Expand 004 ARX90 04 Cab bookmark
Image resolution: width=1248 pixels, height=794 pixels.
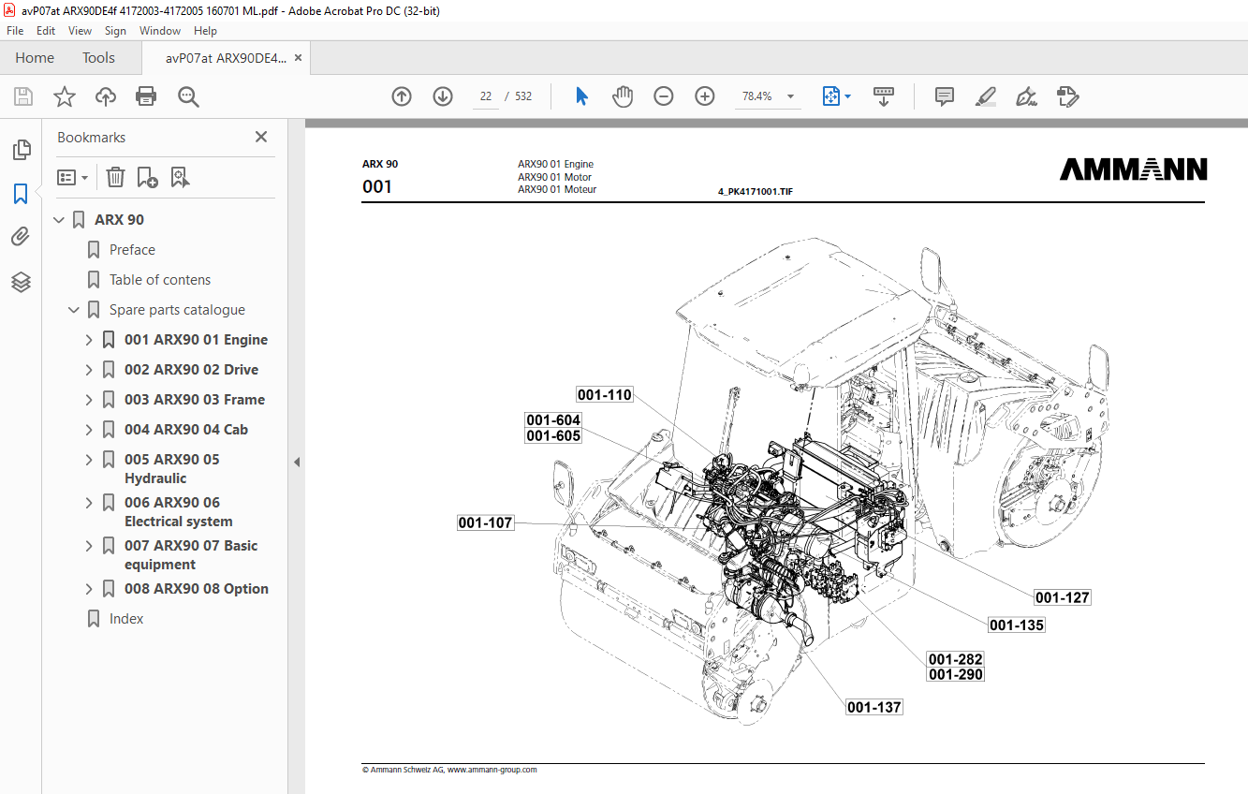[89, 430]
